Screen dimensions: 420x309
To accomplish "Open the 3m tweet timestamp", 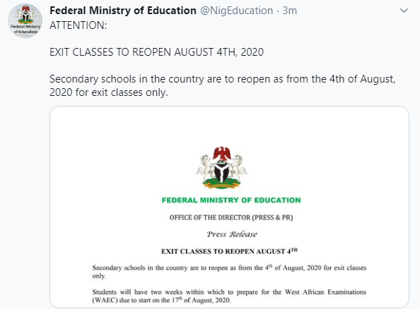I will coord(290,11).
